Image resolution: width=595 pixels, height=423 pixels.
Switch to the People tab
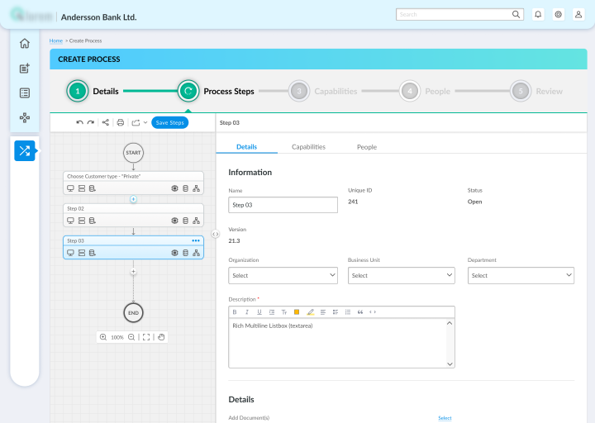coord(366,147)
